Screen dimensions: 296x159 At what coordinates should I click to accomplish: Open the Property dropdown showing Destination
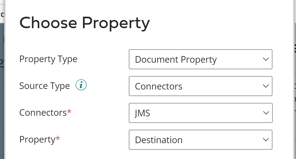tap(201, 140)
